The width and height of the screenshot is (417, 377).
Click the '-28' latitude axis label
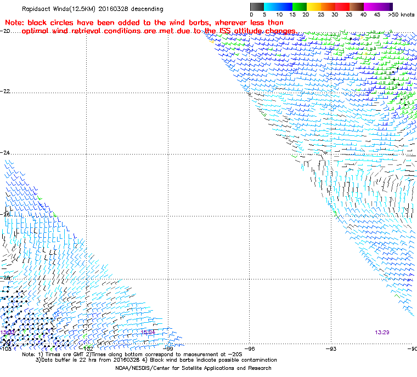5,278
